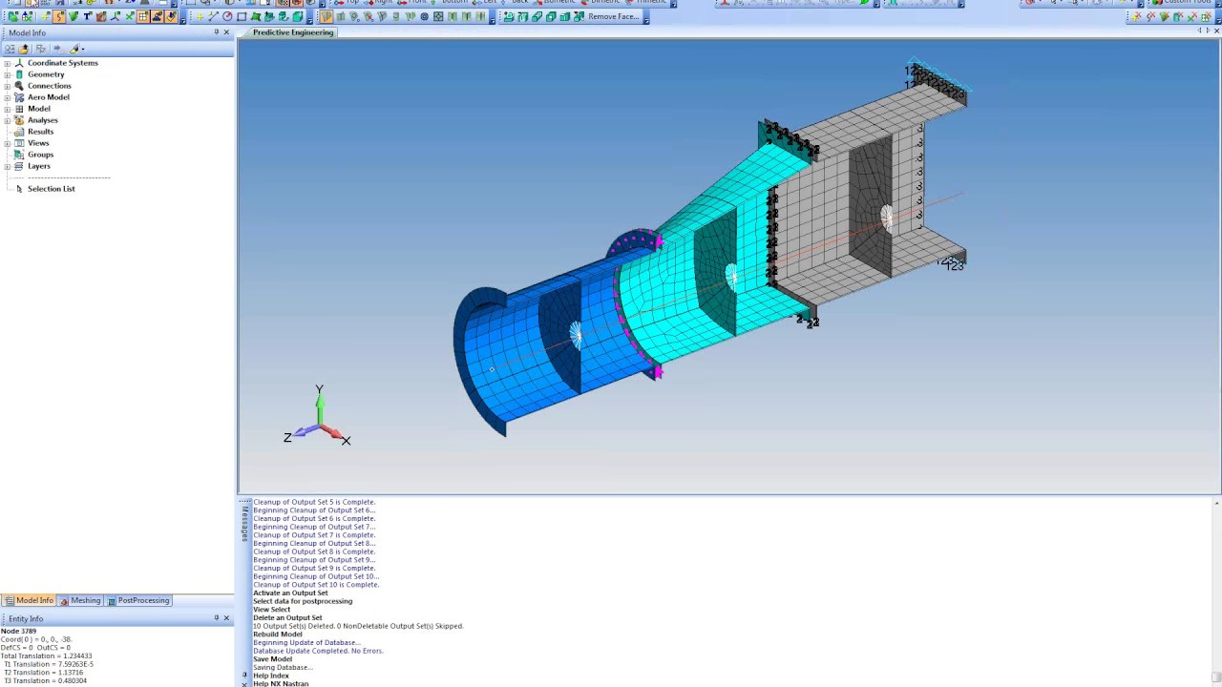Switch to the Model Info tab

pyautogui.click(x=29, y=600)
